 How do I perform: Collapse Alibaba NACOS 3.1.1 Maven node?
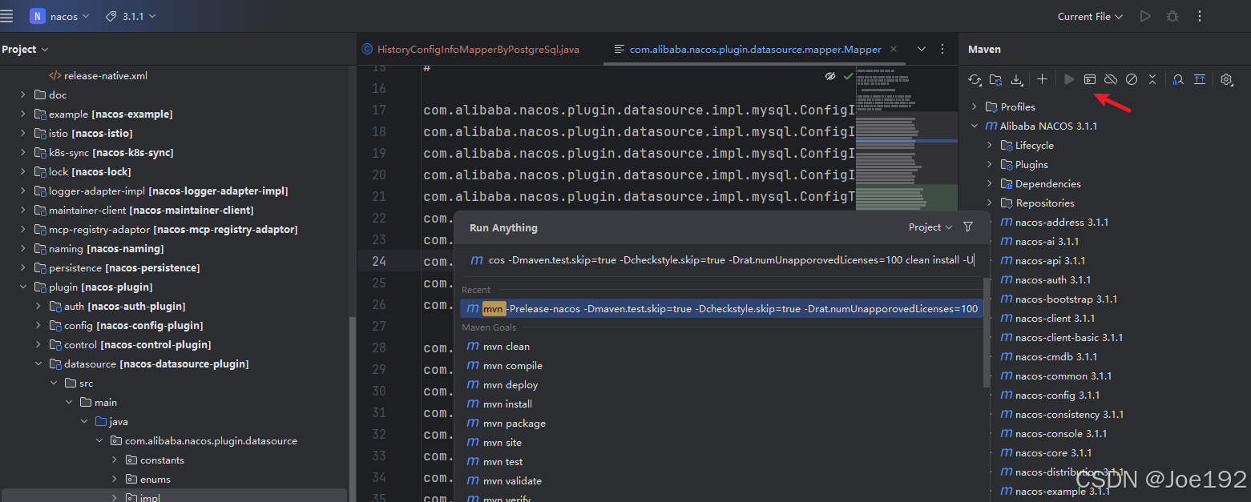click(x=975, y=126)
